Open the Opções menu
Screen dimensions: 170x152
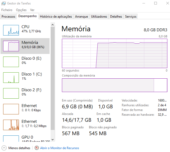tap(21, 10)
